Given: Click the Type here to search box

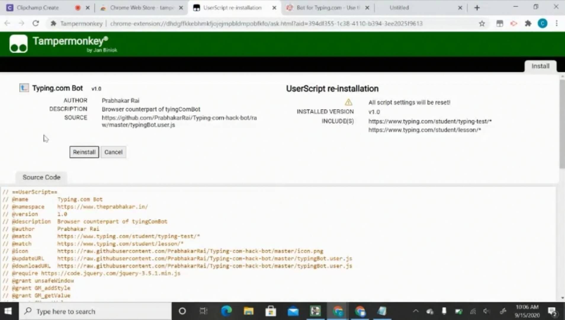Looking at the screenshot, I should click(x=95, y=311).
